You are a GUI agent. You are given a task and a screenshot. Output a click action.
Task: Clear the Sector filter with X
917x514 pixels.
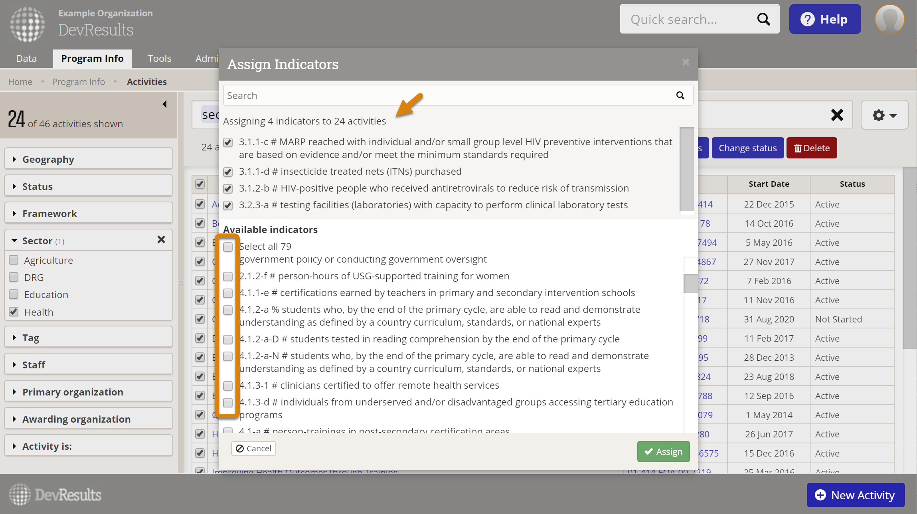coord(161,240)
